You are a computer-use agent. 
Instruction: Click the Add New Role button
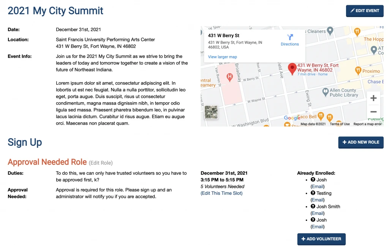(361, 142)
